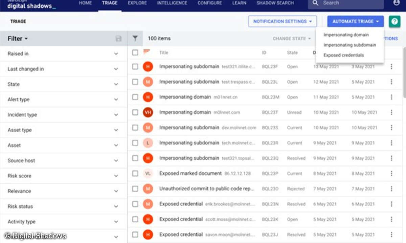
Task: Open the Exposed marked document alert title
Action: 190,173
